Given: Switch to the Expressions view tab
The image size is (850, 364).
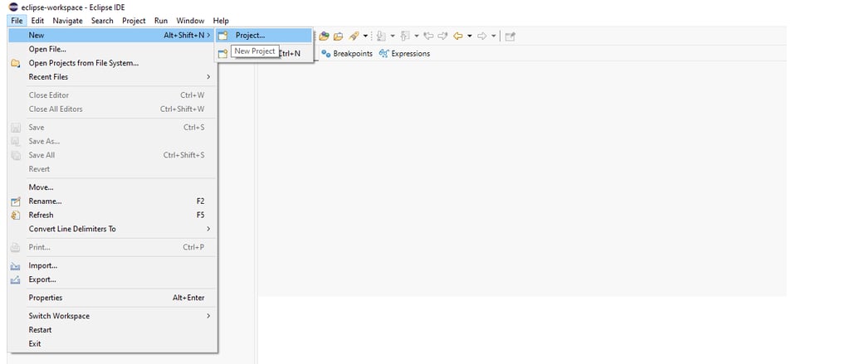Looking at the screenshot, I should tap(404, 54).
